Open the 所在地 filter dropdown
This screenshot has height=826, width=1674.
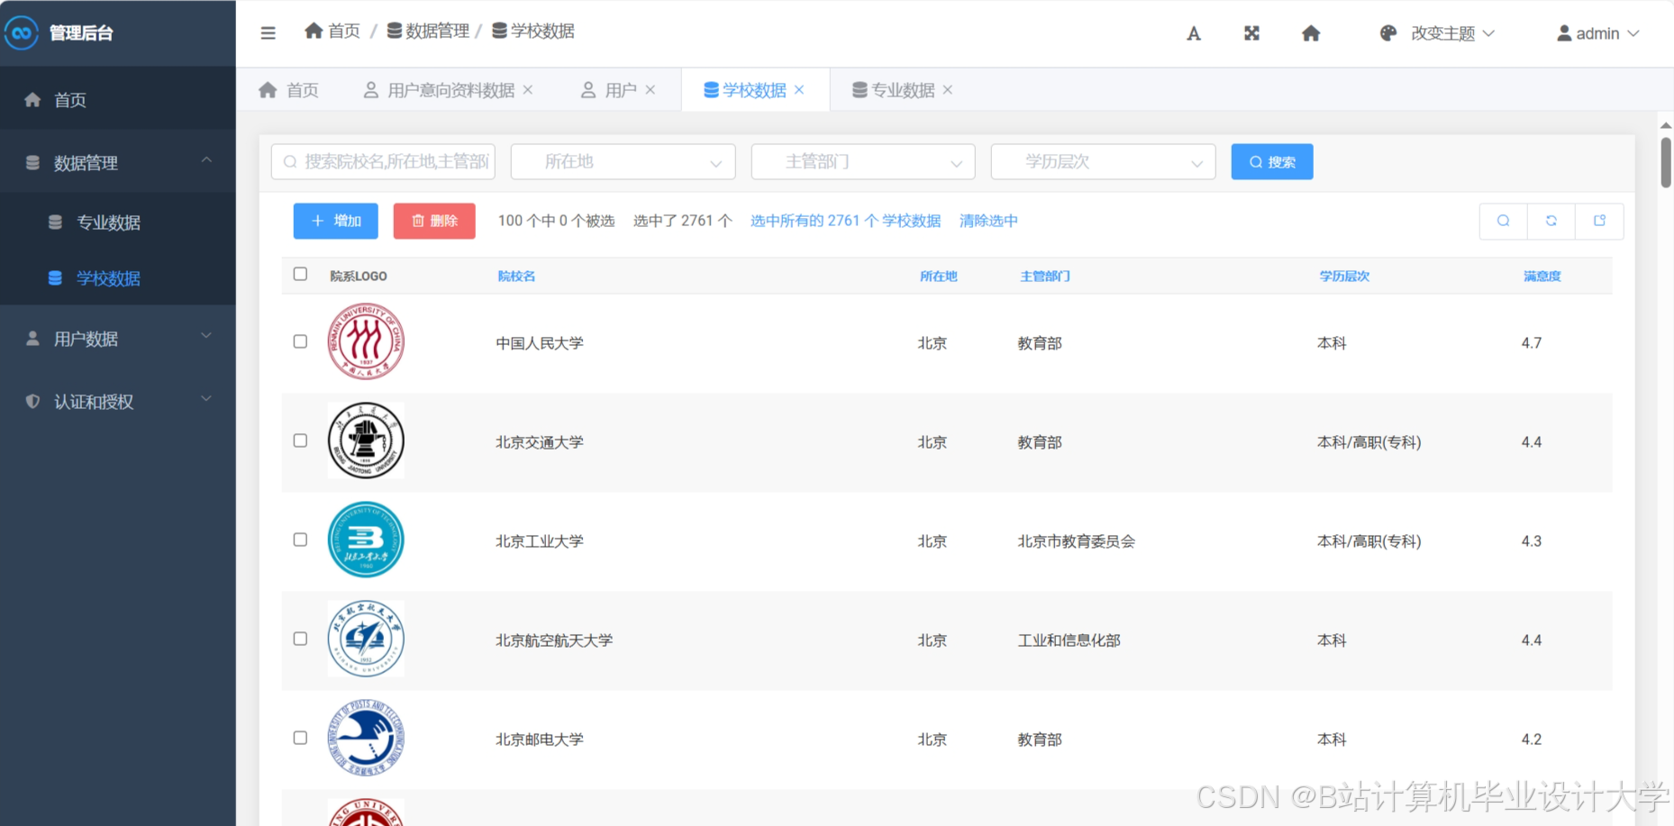[x=622, y=161]
